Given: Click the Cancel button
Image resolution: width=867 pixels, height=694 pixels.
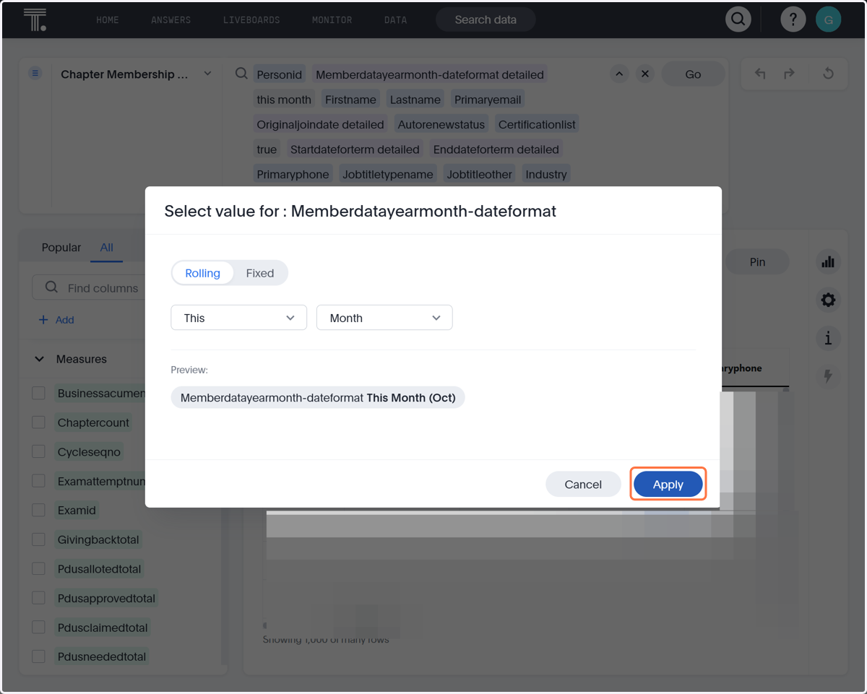Looking at the screenshot, I should point(583,484).
